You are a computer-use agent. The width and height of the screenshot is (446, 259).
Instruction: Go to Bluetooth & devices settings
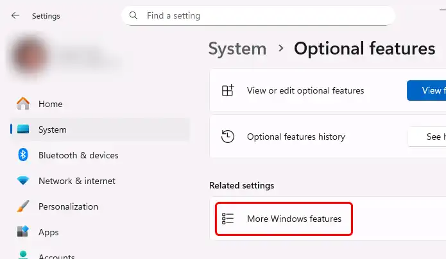pyautogui.click(x=78, y=155)
